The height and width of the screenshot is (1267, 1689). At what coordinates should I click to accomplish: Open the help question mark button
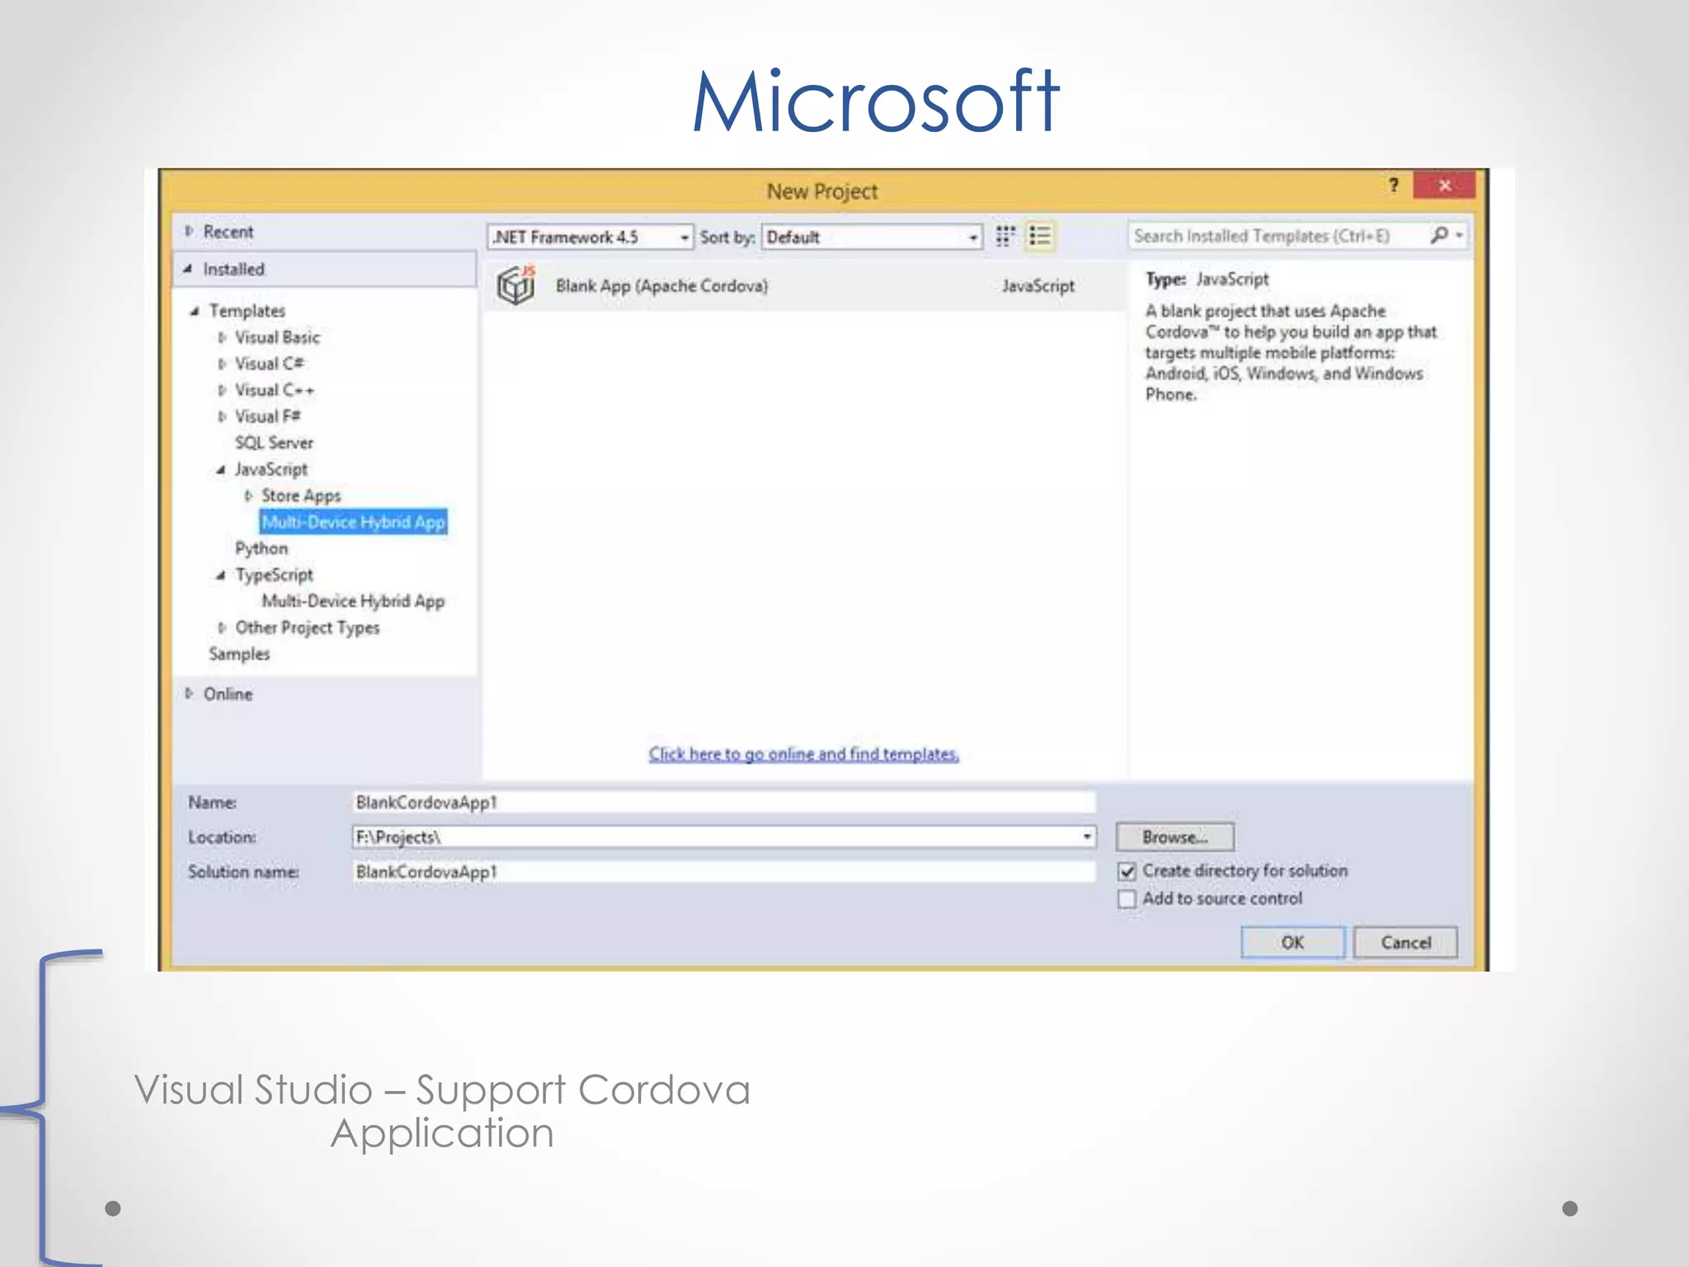tap(1394, 185)
